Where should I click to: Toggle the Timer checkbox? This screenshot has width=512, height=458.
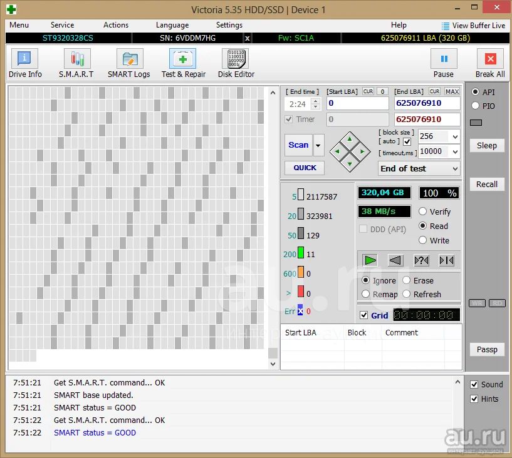pos(289,120)
